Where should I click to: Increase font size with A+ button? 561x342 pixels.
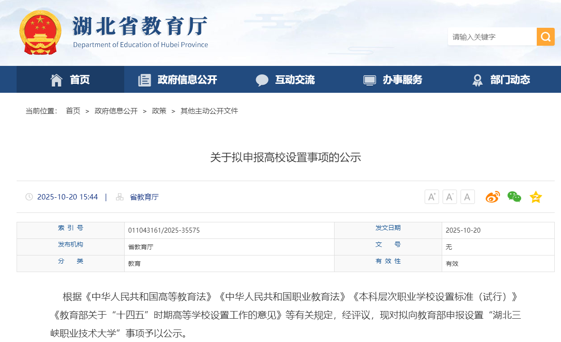click(x=431, y=197)
